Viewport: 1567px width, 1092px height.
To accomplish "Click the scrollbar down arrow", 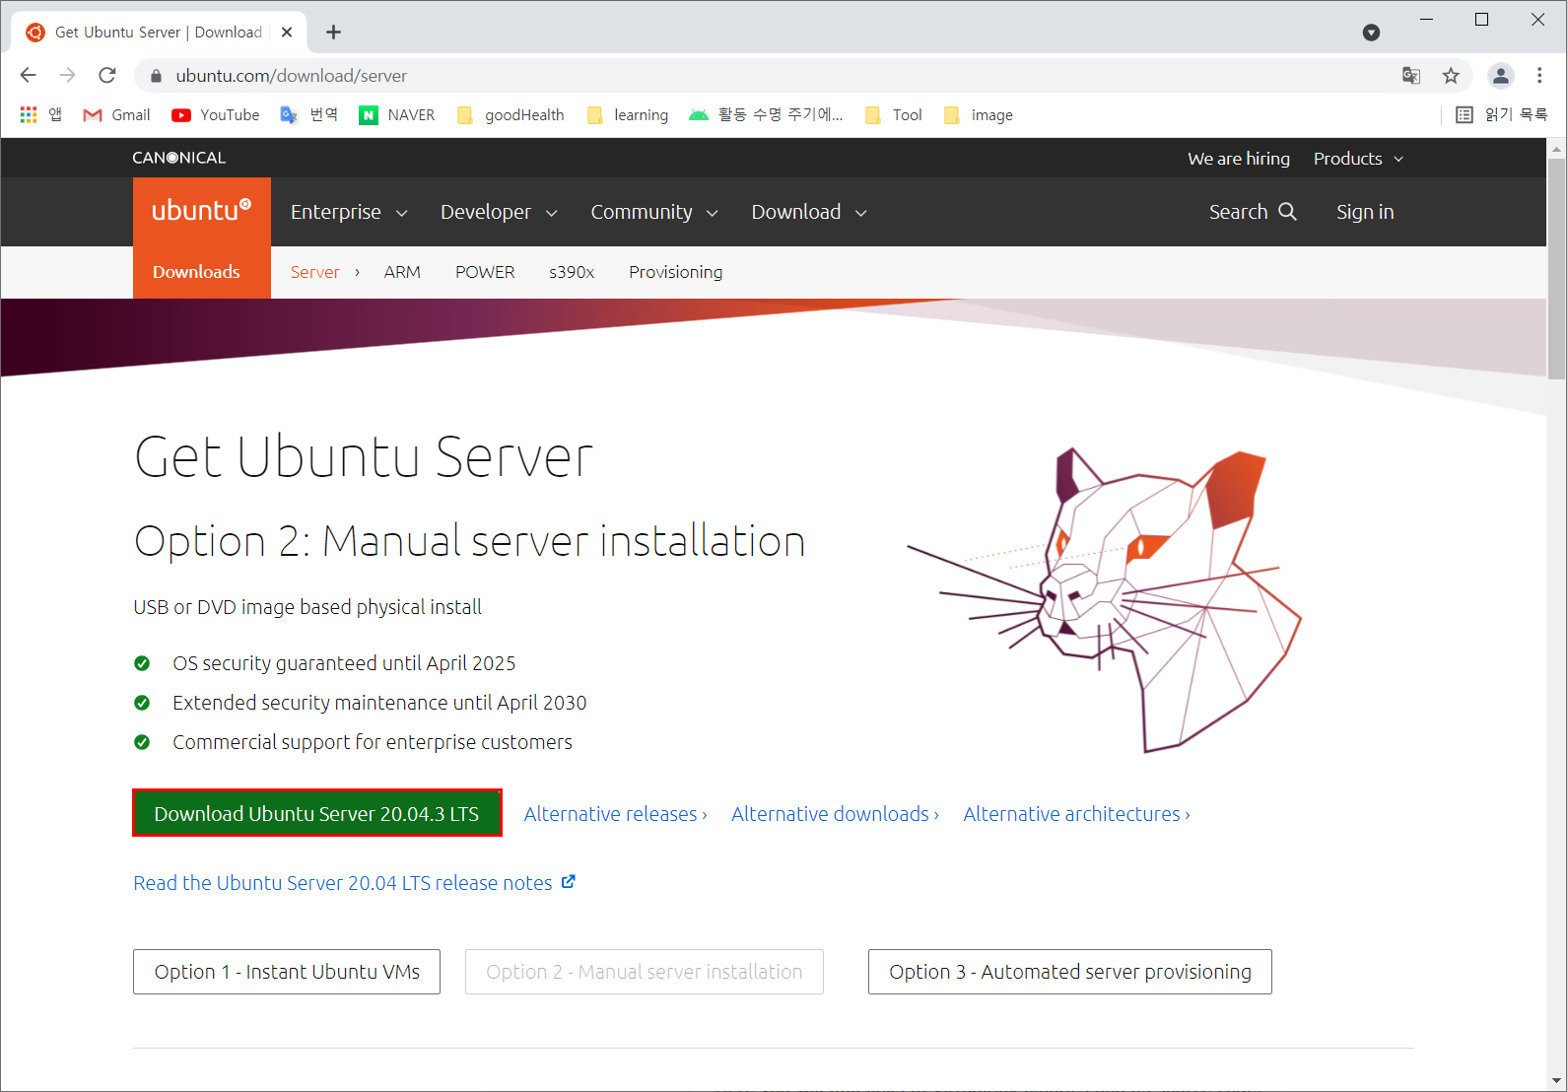I will (1556, 1080).
